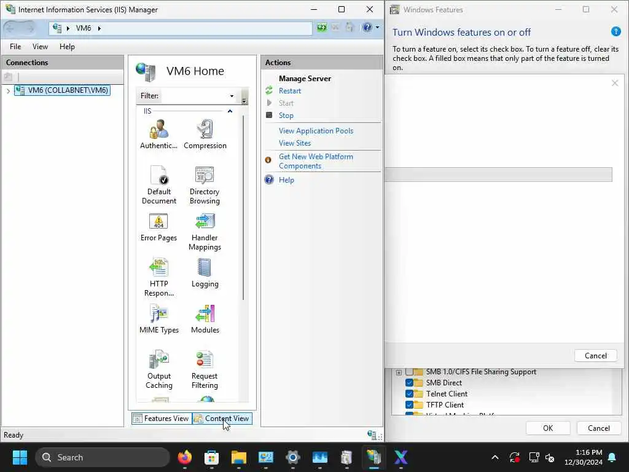
Task: Open Firefox from the taskbar
Action: pos(184,457)
